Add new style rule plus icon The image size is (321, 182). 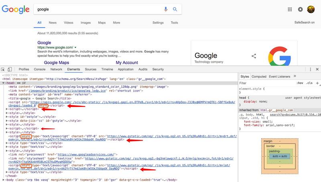317,83
